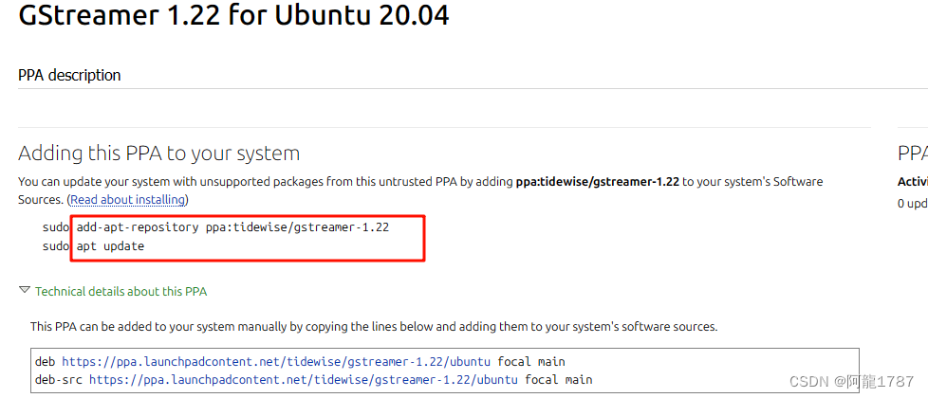Open the deb-src launchpadcontent repository URL
928x398 pixels.
[x=304, y=379]
